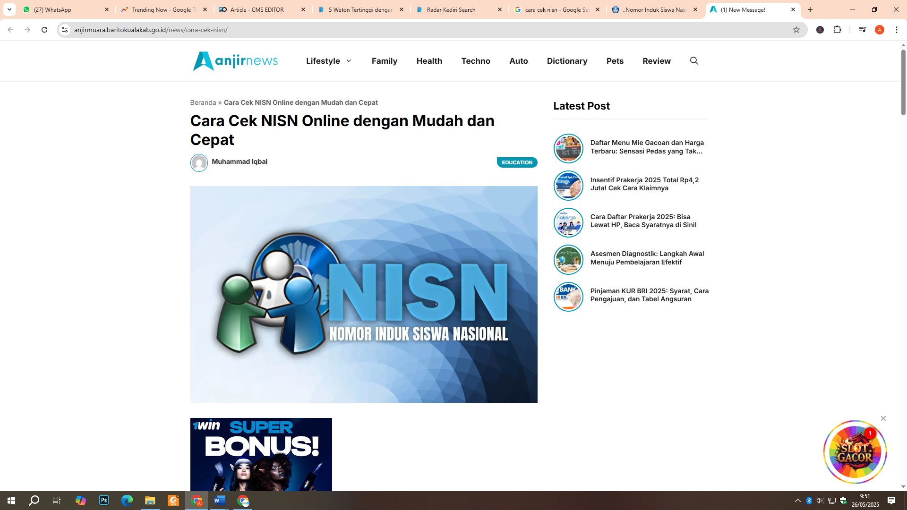Click the anjirnews logo
This screenshot has width=907, height=510.
(x=235, y=61)
